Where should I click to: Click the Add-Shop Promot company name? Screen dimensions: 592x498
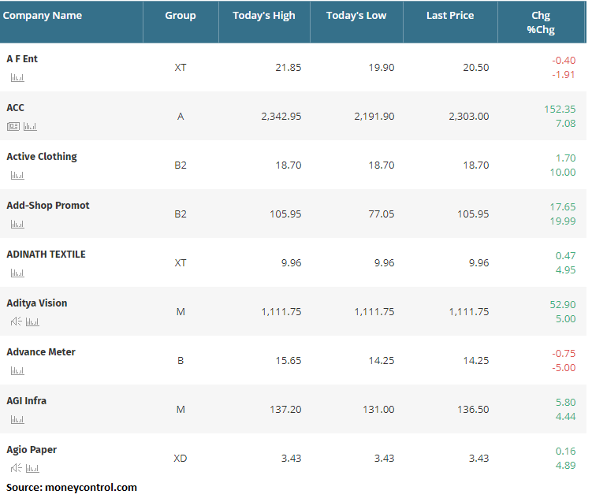[48, 206]
